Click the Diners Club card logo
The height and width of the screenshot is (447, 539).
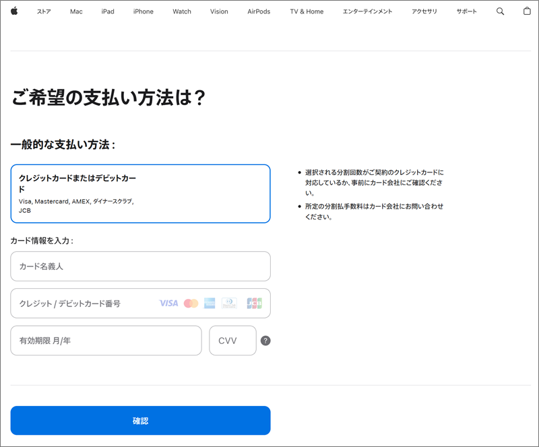pos(229,304)
